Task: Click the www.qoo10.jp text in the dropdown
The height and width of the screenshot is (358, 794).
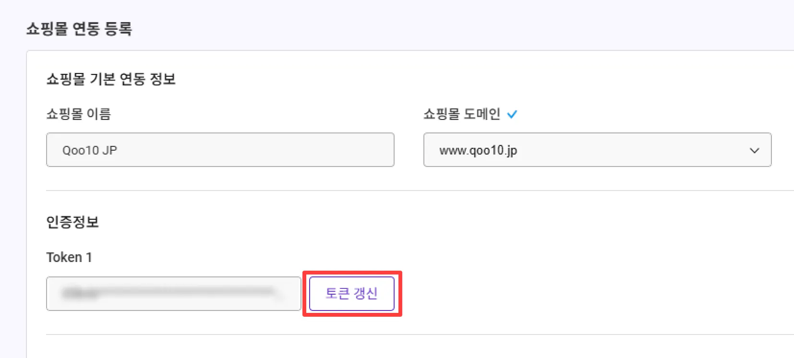Action: tap(478, 151)
